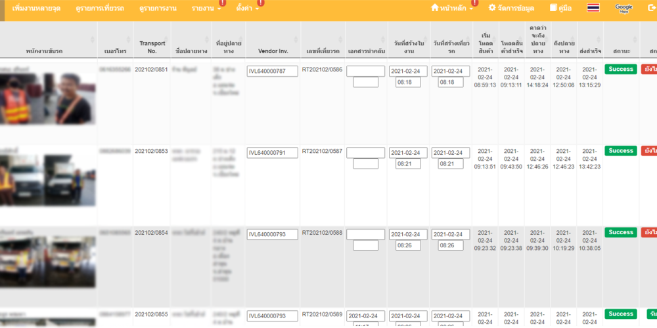657x328 pixels.
Task: Open the หน้าหลัก dropdown caret
Action: 471,9
